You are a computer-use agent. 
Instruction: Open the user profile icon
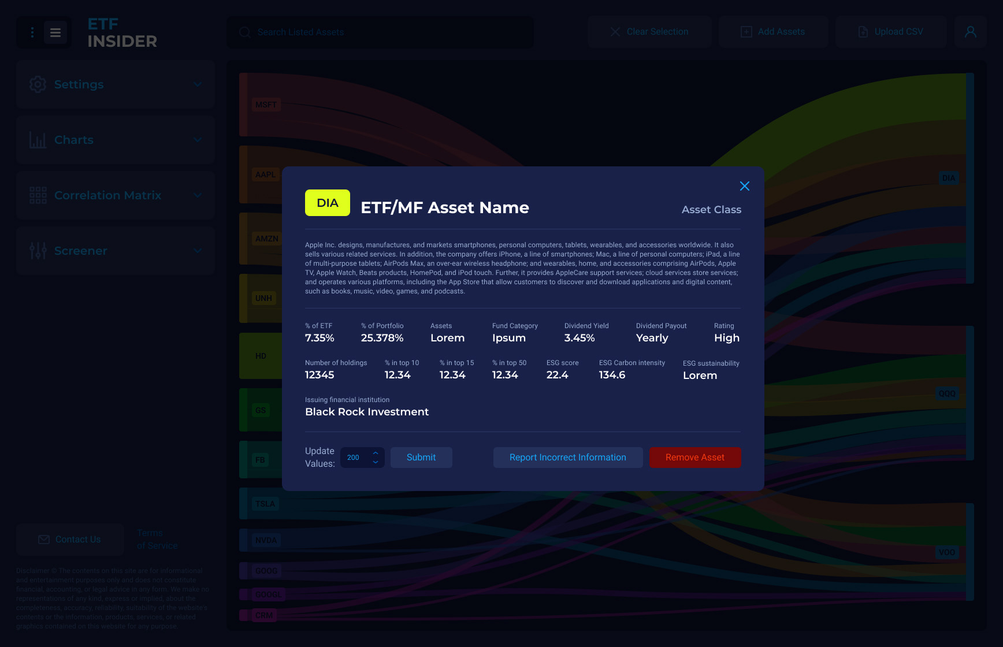point(971,32)
